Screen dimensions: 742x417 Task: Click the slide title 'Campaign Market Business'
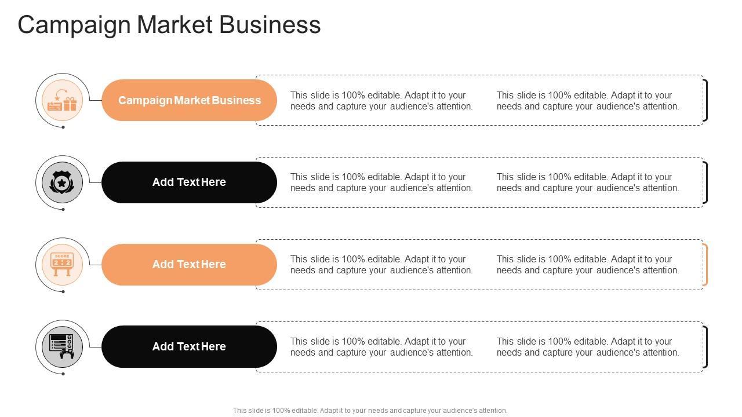[169, 25]
